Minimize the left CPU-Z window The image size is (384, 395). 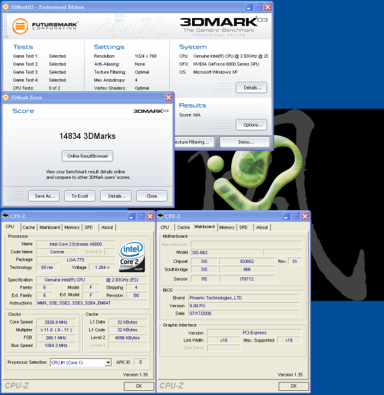131,216
